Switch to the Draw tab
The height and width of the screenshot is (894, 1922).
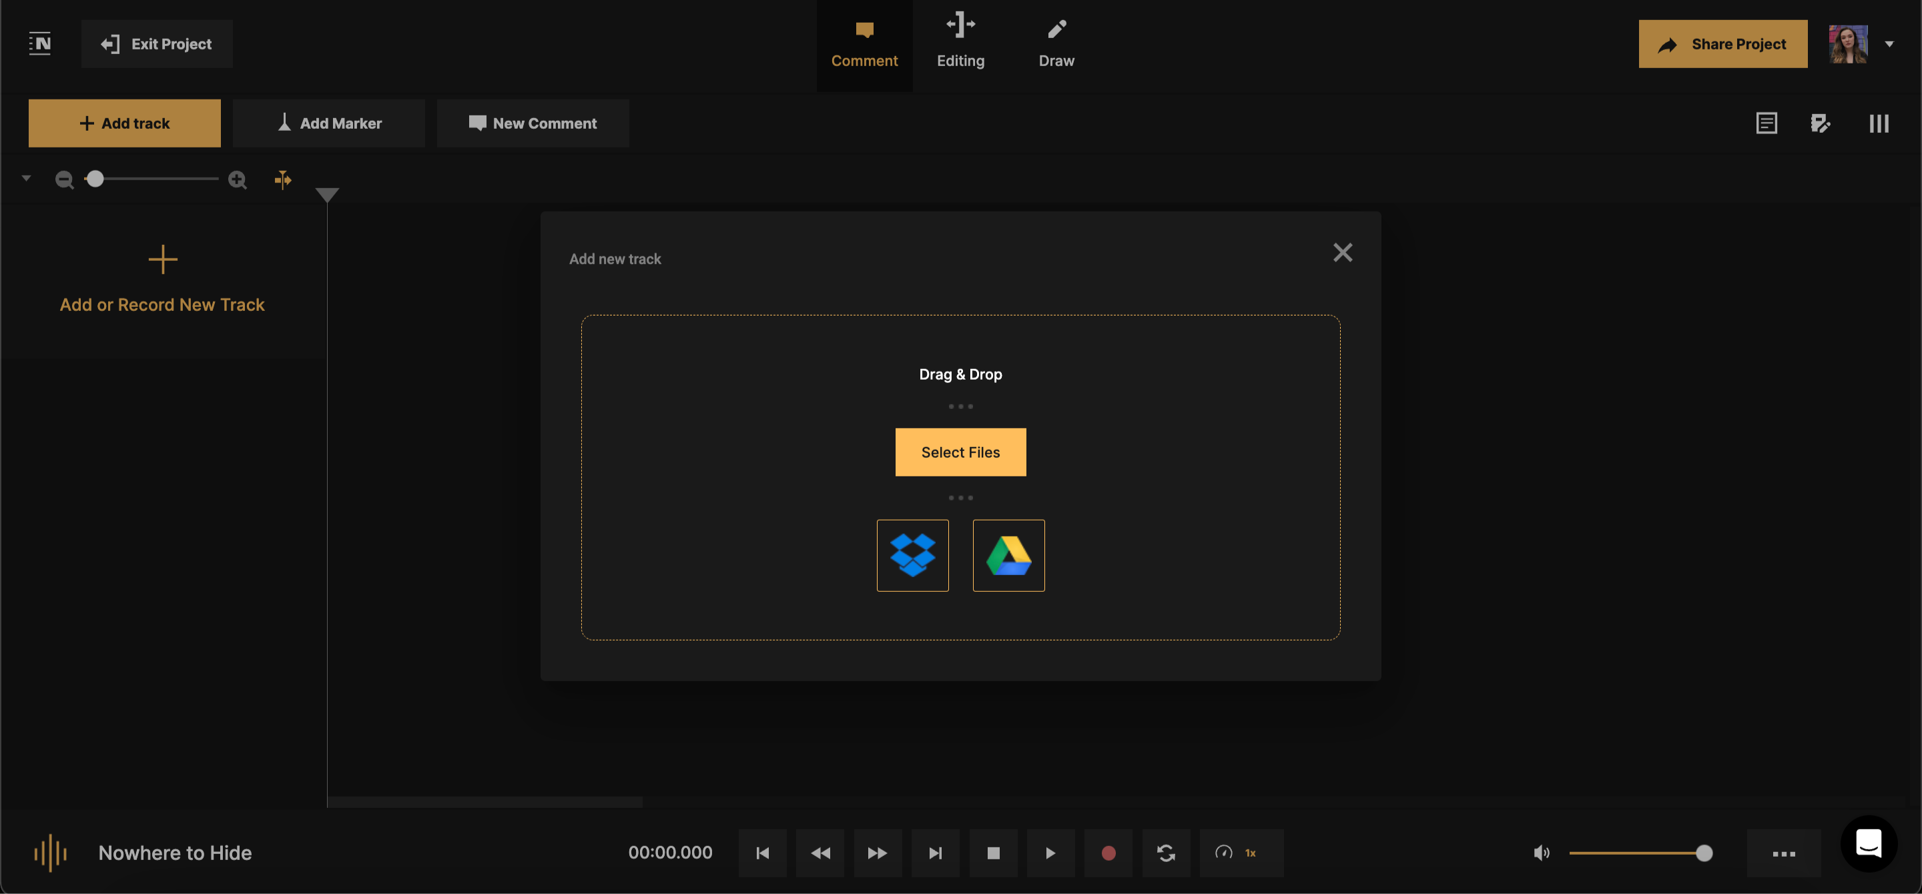pos(1056,43)
